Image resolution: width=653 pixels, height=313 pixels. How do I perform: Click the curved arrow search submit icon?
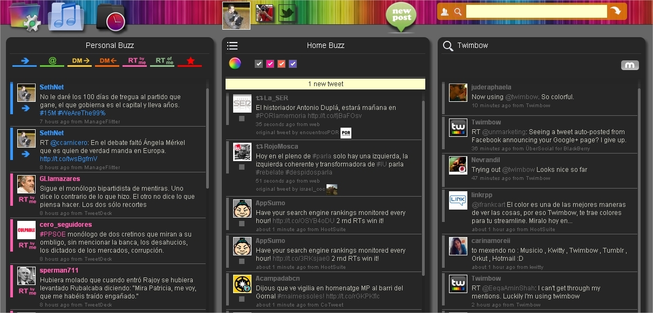pyautogui.click(x=617, y=10)
